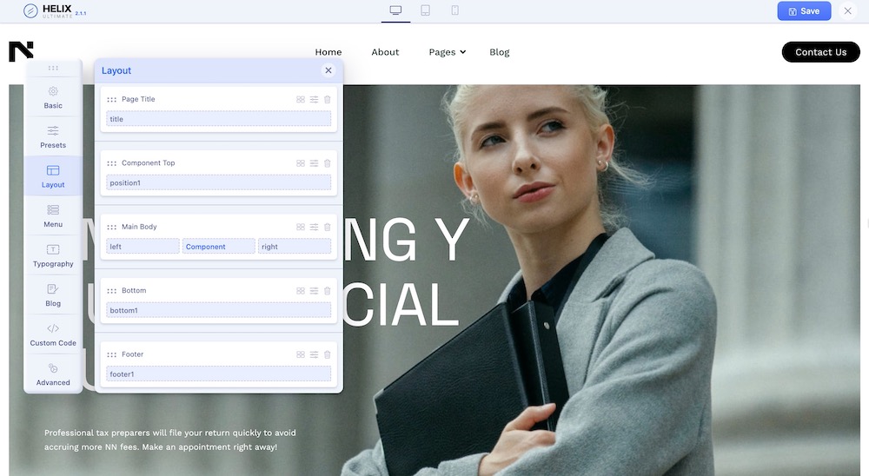Save the template settings

(804, 11)
